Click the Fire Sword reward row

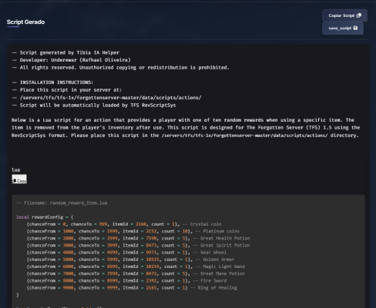(126, 281)
